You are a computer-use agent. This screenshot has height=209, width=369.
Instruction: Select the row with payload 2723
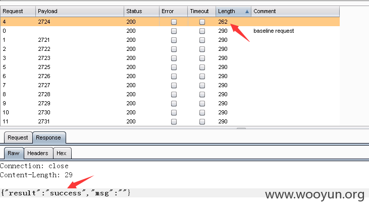pyautogui.click(x=170, y=58)
